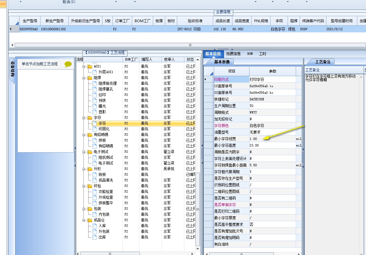Click the 阻焊前处理 document icon
Viewport: 366px width, 255px height.
[95, 83]
